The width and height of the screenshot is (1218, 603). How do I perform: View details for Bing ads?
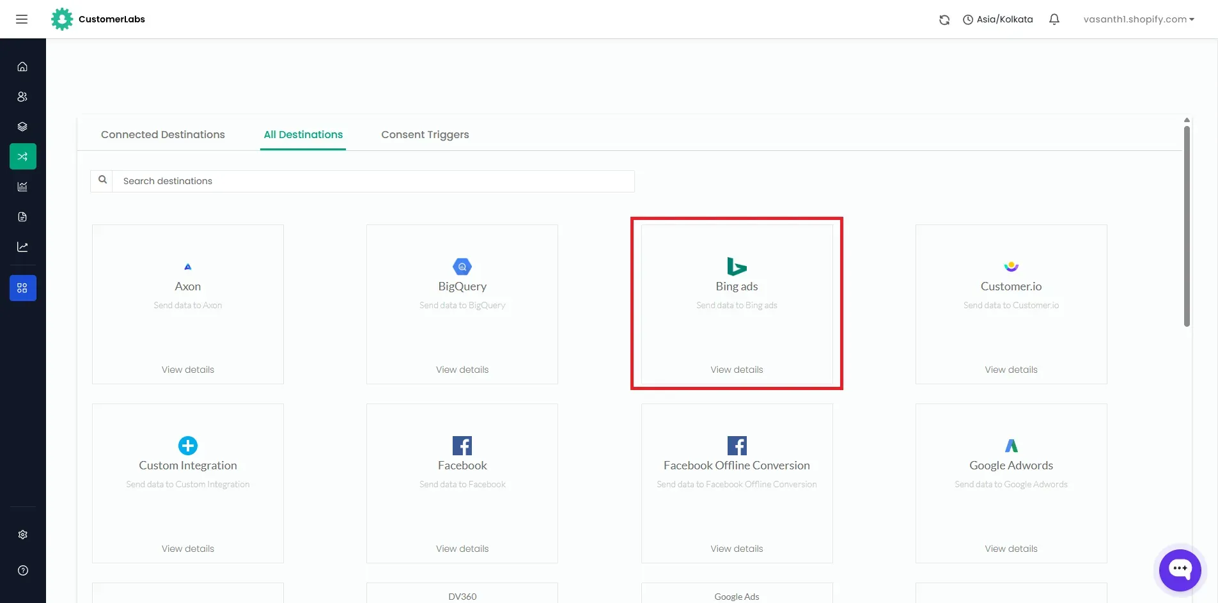point(737,370)
